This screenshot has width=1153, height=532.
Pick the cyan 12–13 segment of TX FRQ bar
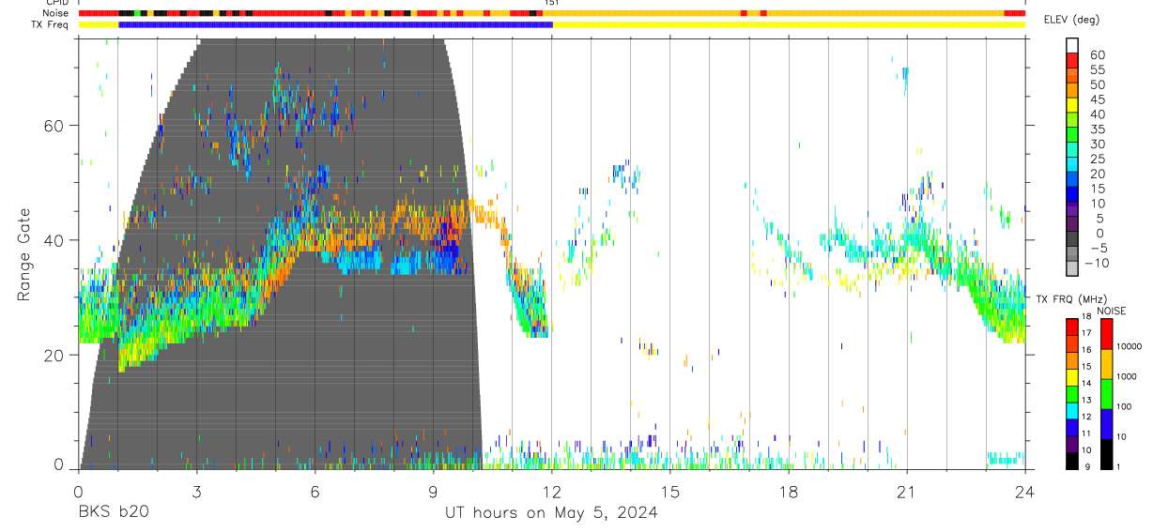point(1072,410)
